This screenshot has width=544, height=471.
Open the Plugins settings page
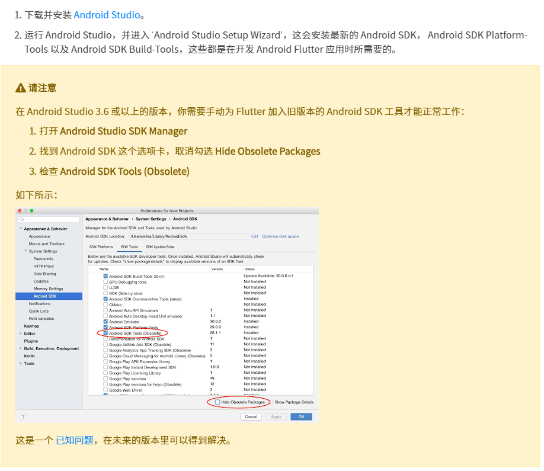[x=31, y=341]
